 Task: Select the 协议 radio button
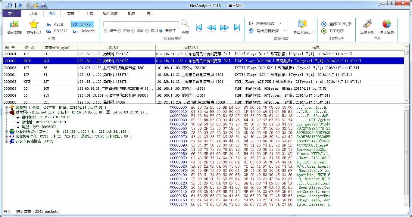[x=119, y=31]
